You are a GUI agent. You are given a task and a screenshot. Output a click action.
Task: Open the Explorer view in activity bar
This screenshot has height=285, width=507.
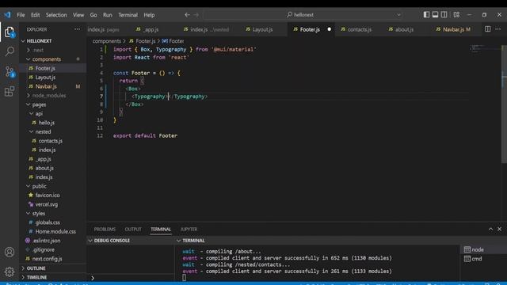coord(10,32)
